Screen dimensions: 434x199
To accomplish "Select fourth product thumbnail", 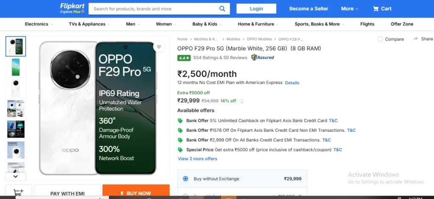I will click(16, 109).
